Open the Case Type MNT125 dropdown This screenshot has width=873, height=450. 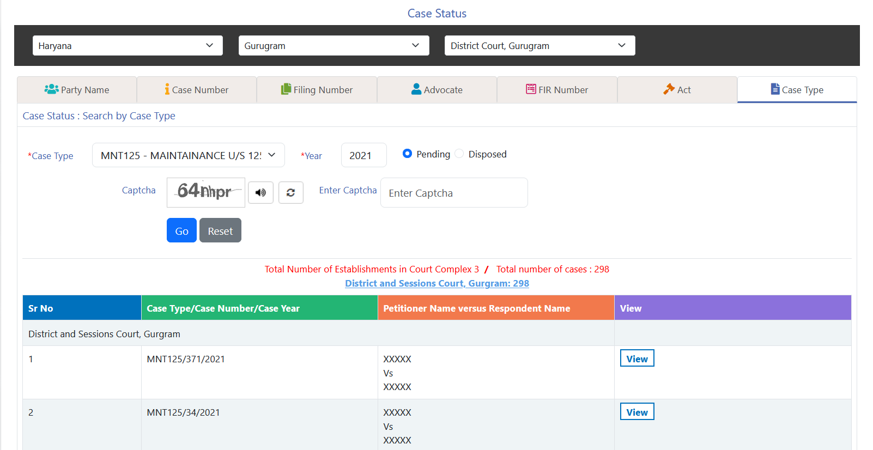(x=188, y=155)
